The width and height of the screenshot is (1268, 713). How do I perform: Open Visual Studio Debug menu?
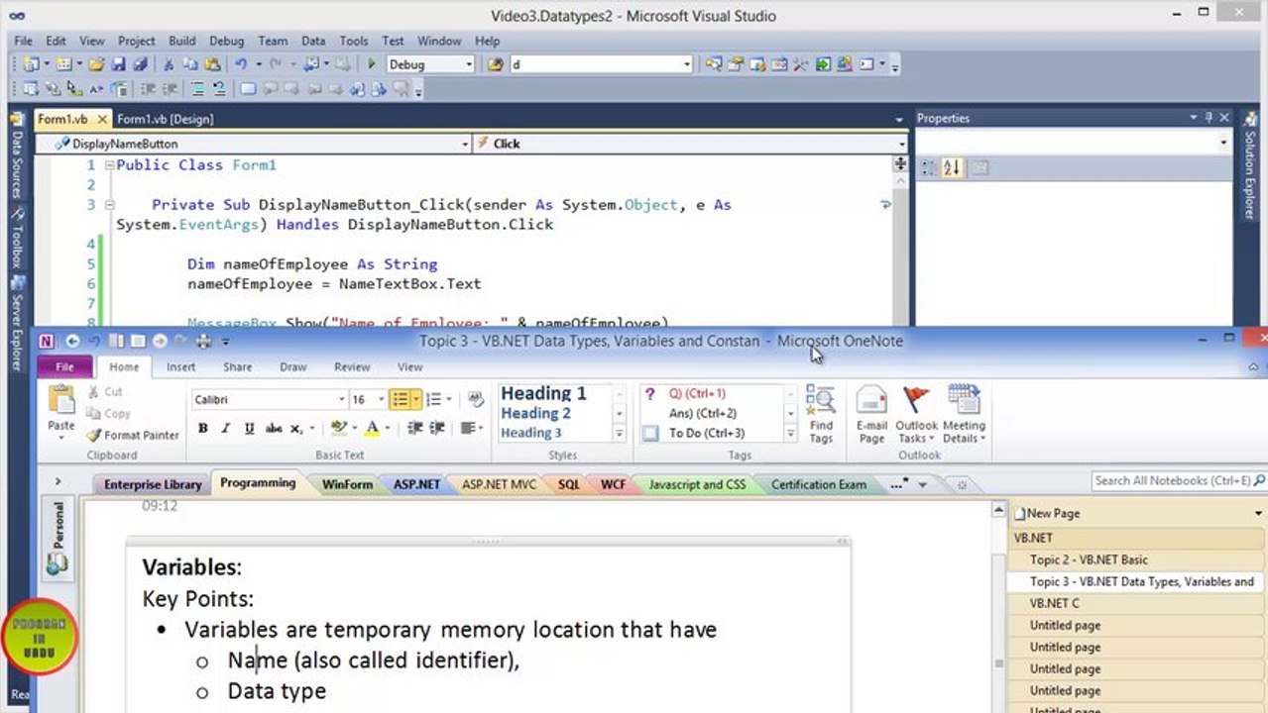(x=226, y=41)
